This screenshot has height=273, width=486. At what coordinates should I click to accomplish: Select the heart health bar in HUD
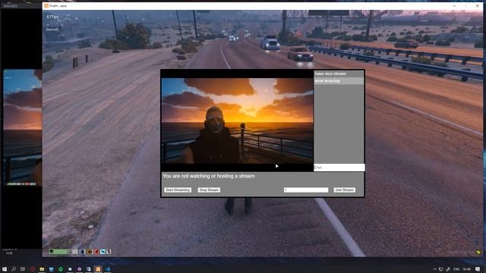pyautogui.click(x=58, y=252)
